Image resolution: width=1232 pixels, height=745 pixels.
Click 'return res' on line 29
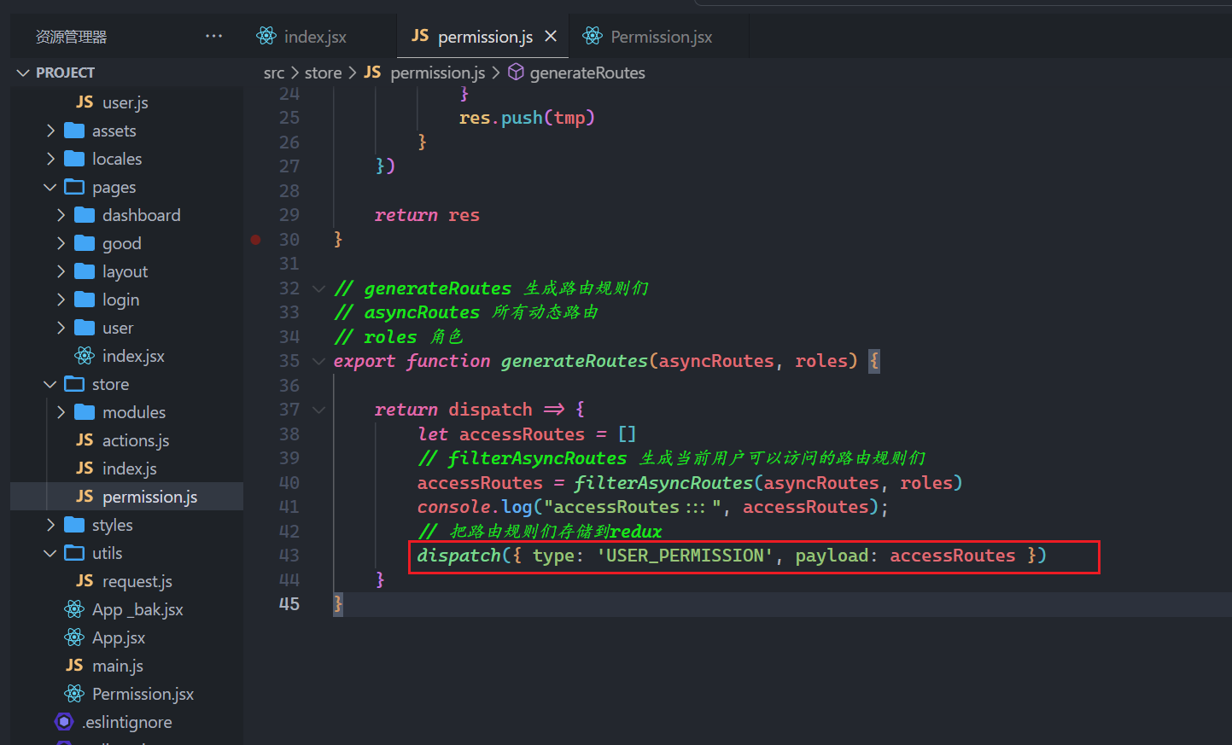click(427, 215)
